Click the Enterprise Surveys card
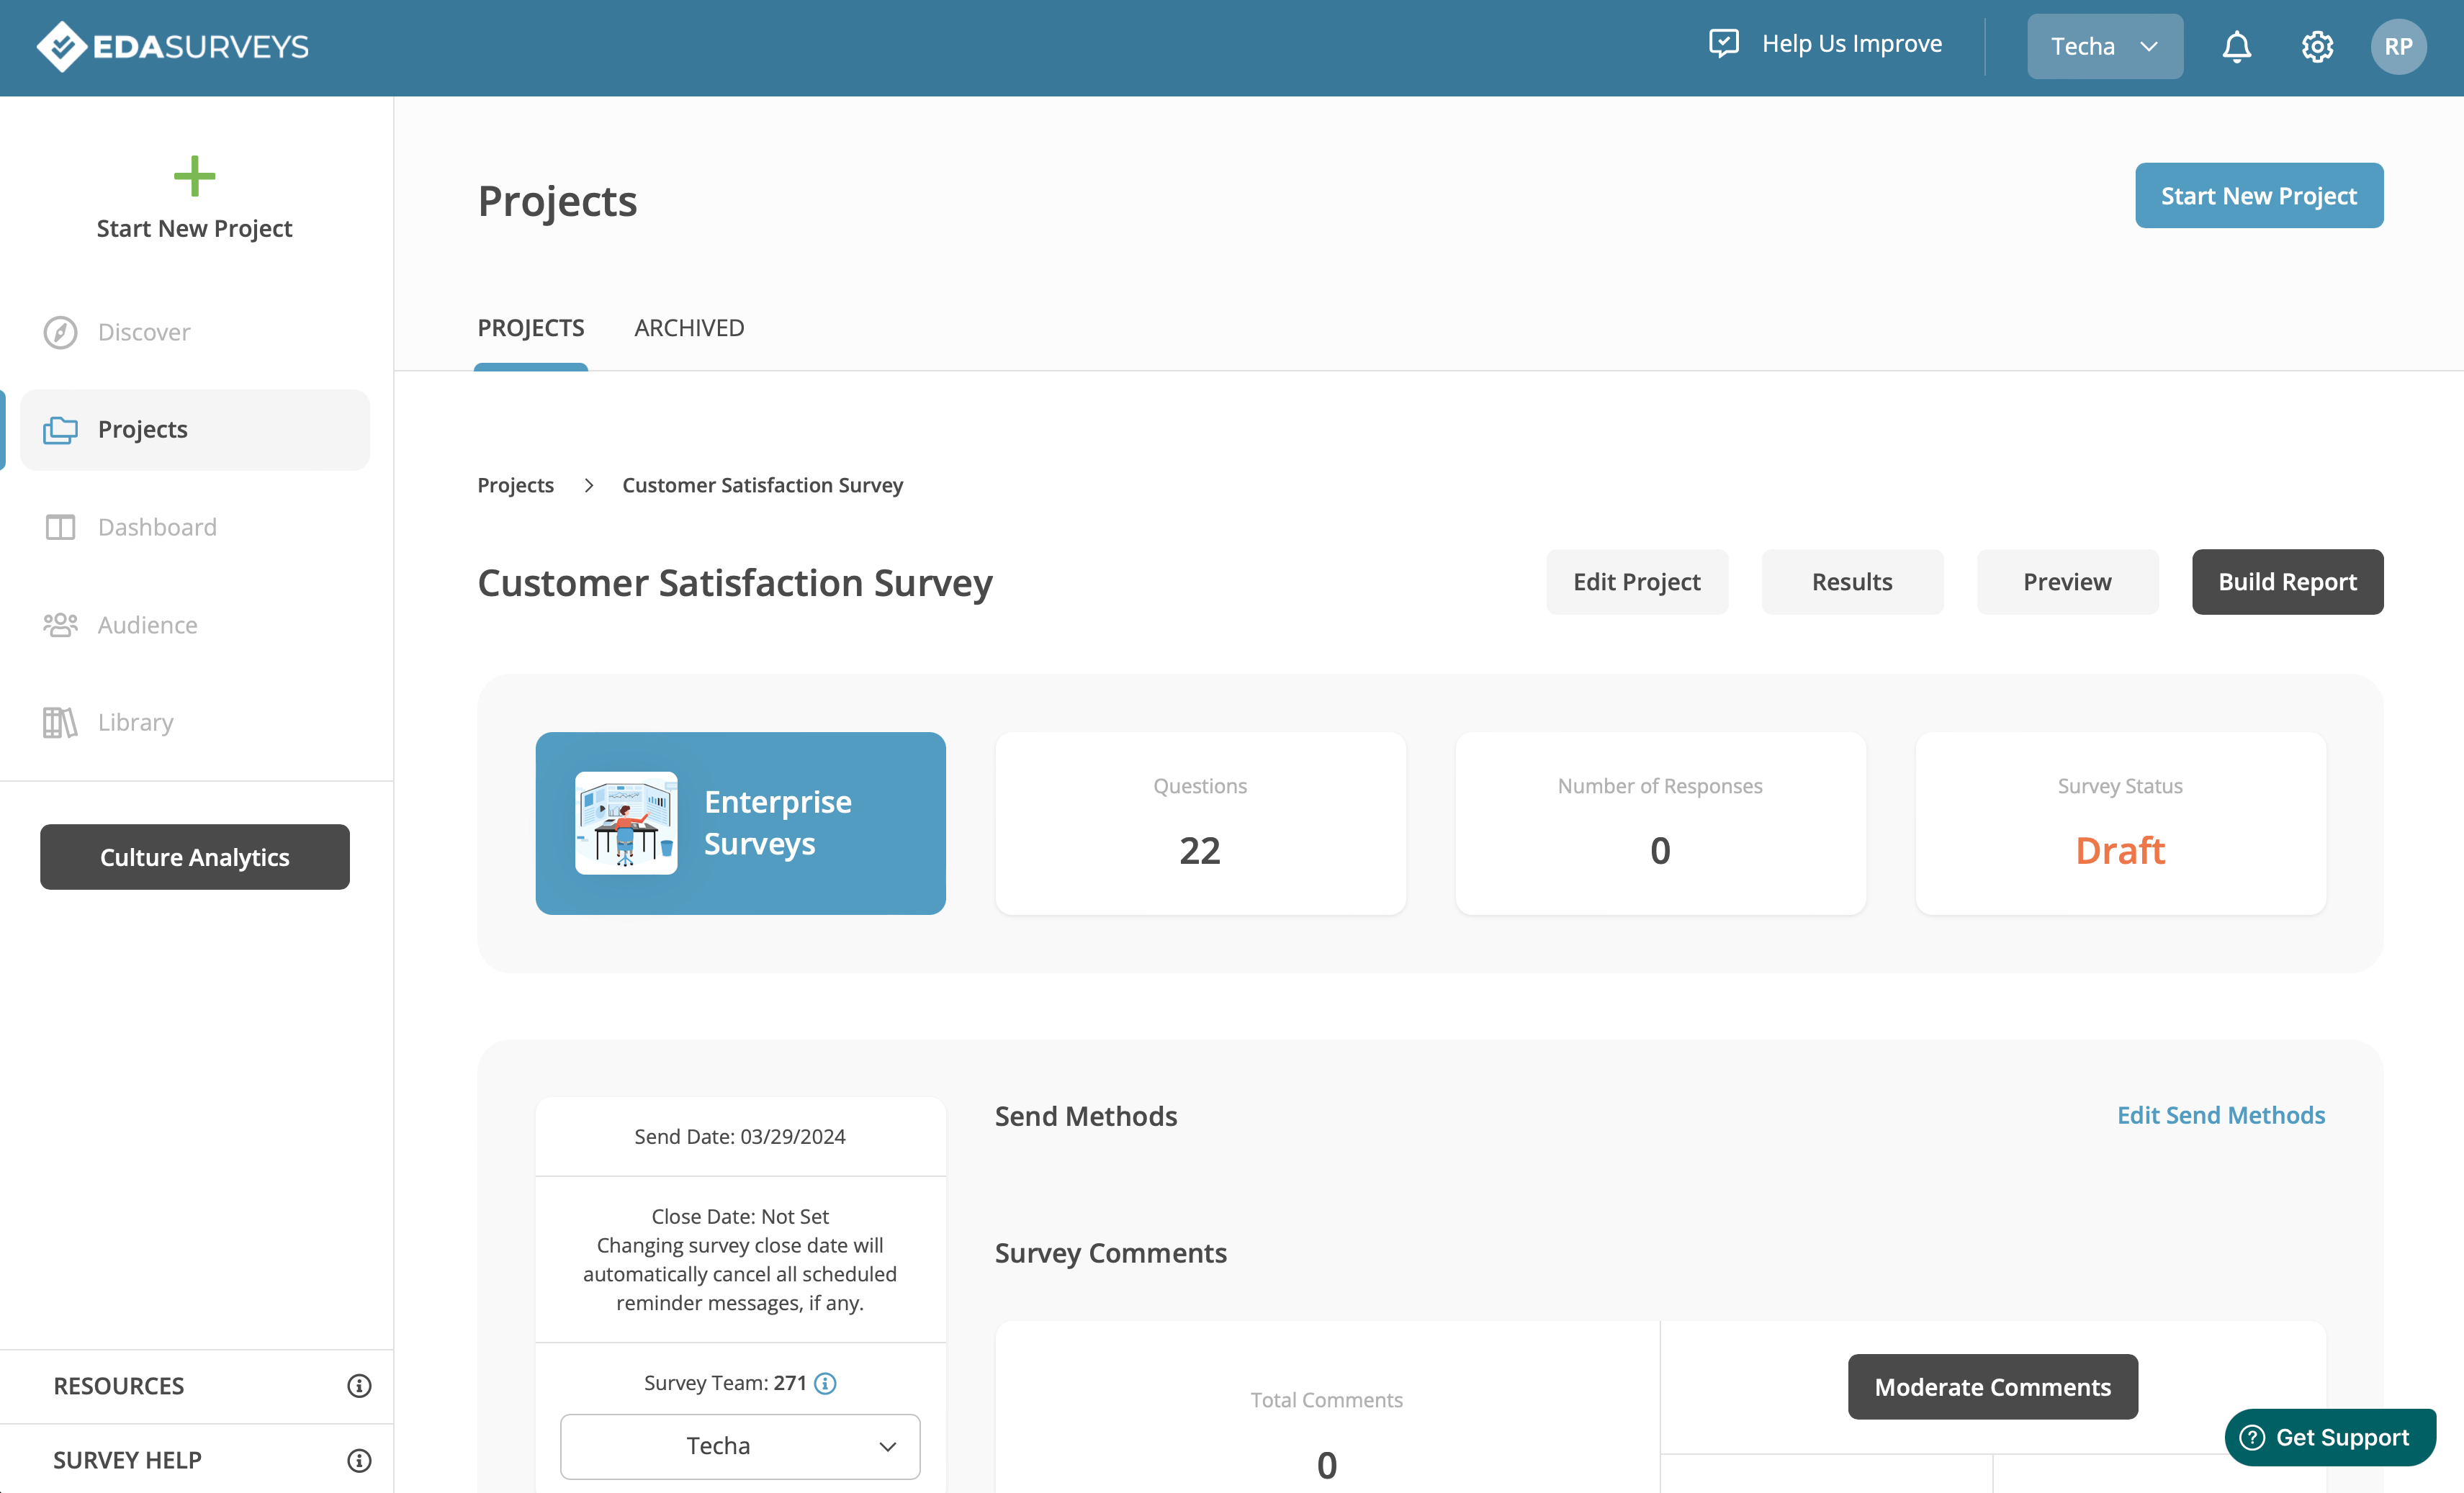This screenshot has height=1493, width=2464. (740, 823)
